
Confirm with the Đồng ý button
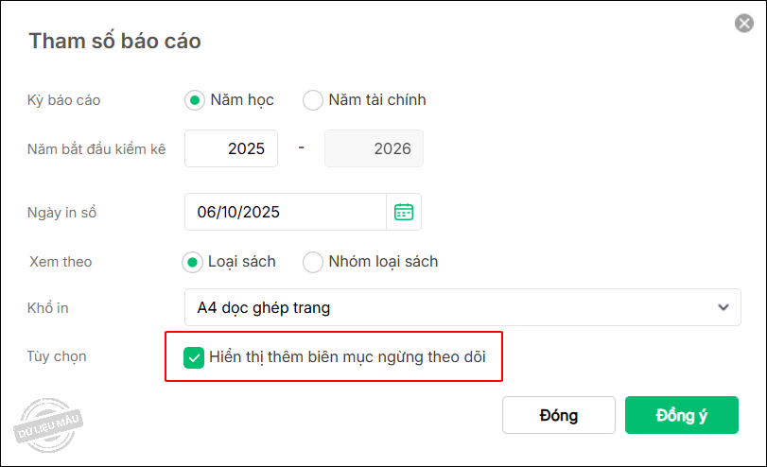click(x=681, y=415)
